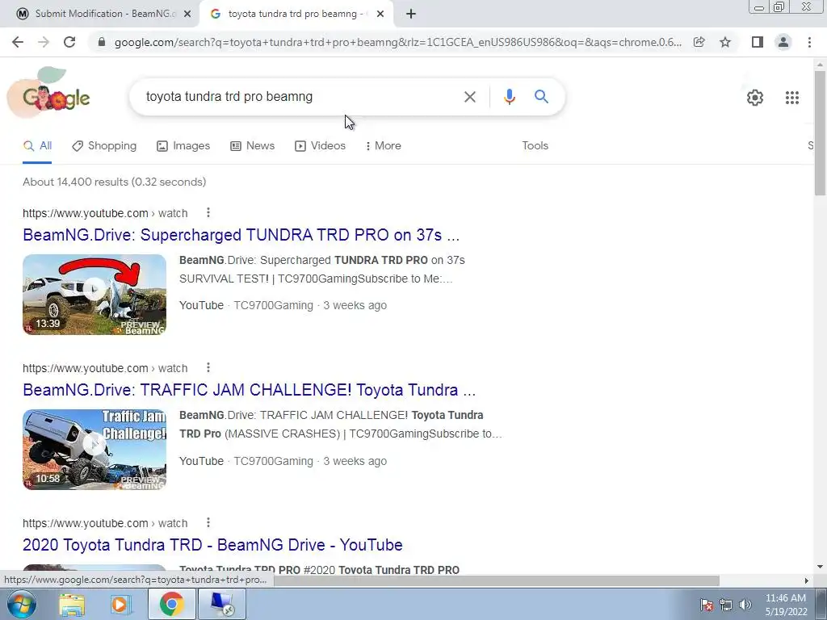Start voice search with the microphone
Screen dimensions: 827x620
pyautogui.click(x=509, y=97)
